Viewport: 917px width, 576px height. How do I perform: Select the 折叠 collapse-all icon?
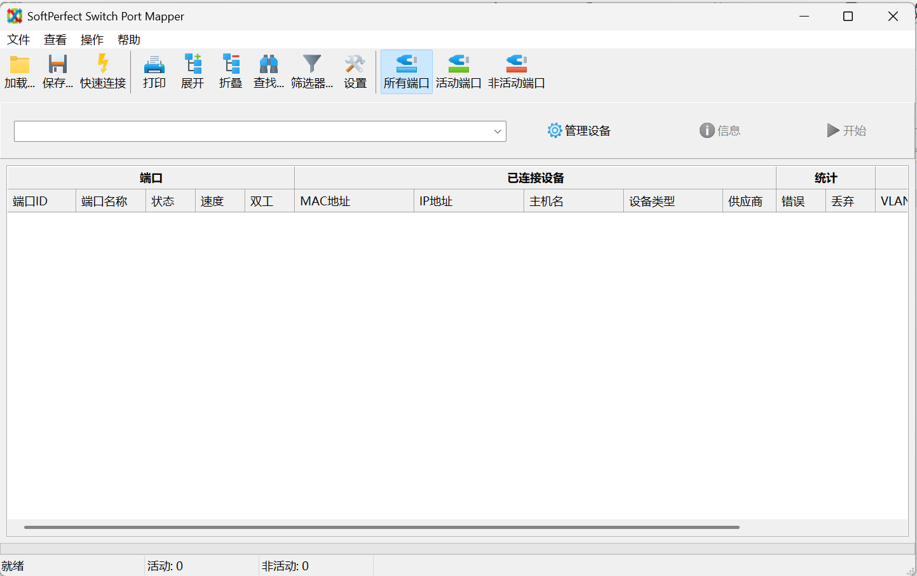230,71
